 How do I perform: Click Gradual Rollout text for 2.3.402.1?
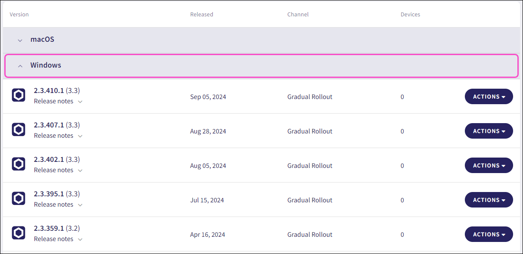tap(310, 165)
